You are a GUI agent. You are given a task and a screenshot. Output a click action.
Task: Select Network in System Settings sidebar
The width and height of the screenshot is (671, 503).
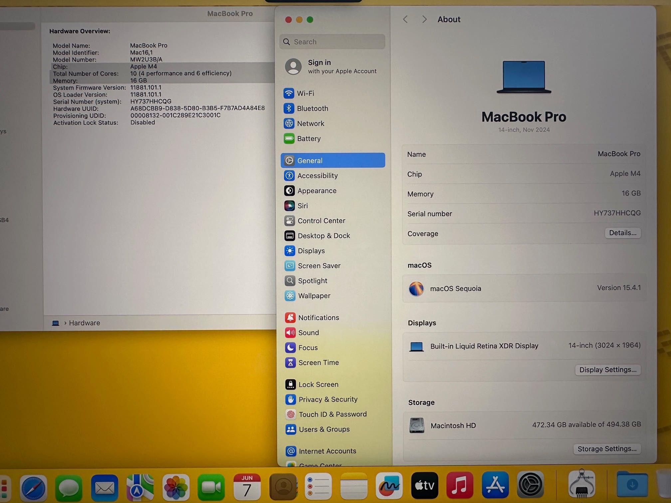pyautogui.click(x=332, y=123)
